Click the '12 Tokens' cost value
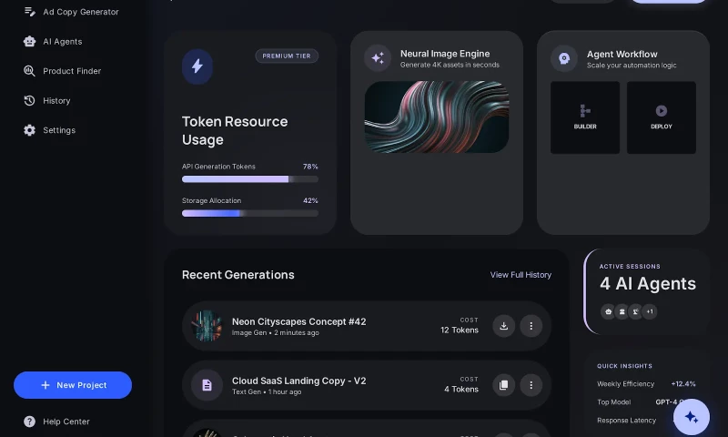The image size is (728, 437). tap(460, 330)
